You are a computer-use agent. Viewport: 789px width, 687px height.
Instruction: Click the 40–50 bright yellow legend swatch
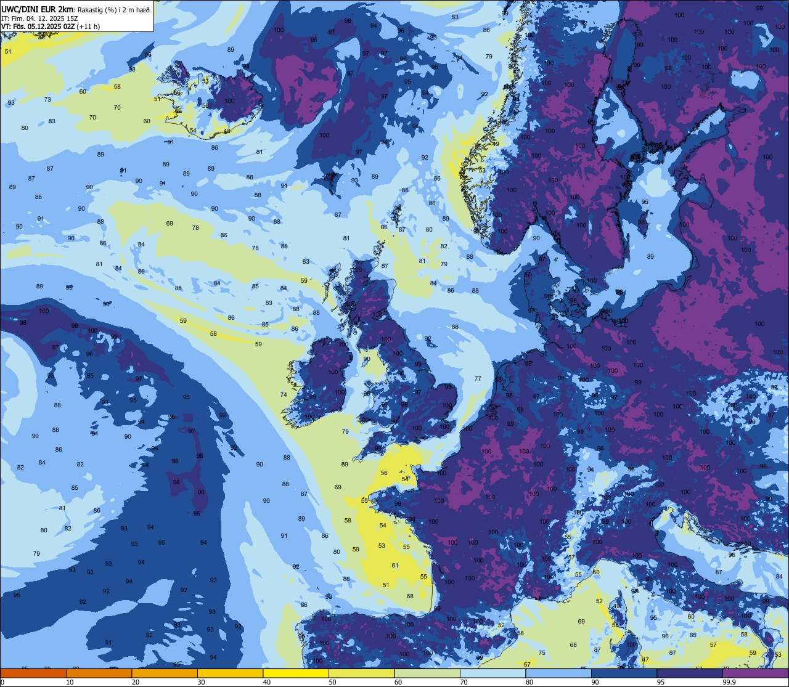point(296,673)
